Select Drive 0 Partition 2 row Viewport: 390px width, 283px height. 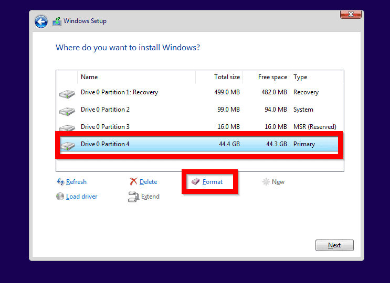pyautogui.click(x=199, y=110)
